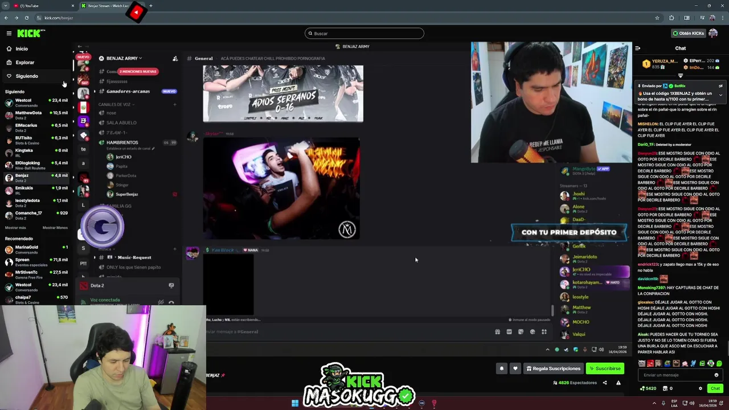Bookmark page with star icon
Screen dimensions: 729x410
click(x=657, y=18)
